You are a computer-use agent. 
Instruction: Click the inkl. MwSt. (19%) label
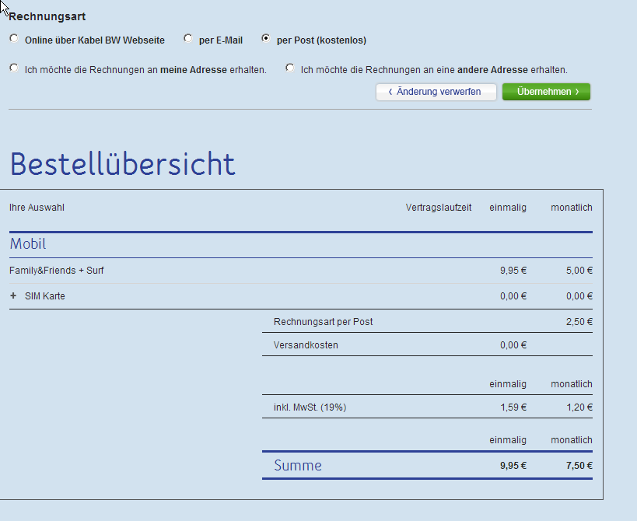pos(310,407)
